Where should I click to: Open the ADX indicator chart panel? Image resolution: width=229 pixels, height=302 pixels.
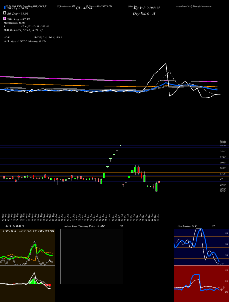(x=27, y=247)
